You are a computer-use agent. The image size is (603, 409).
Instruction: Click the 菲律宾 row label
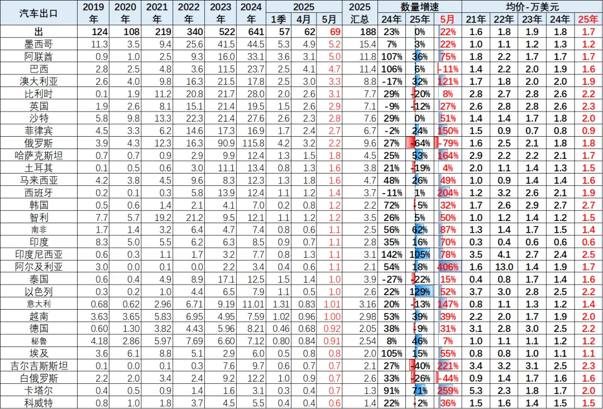click(x=38, y=131)
